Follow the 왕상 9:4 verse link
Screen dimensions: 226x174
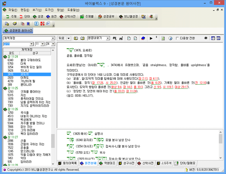[x=116, y=87]
